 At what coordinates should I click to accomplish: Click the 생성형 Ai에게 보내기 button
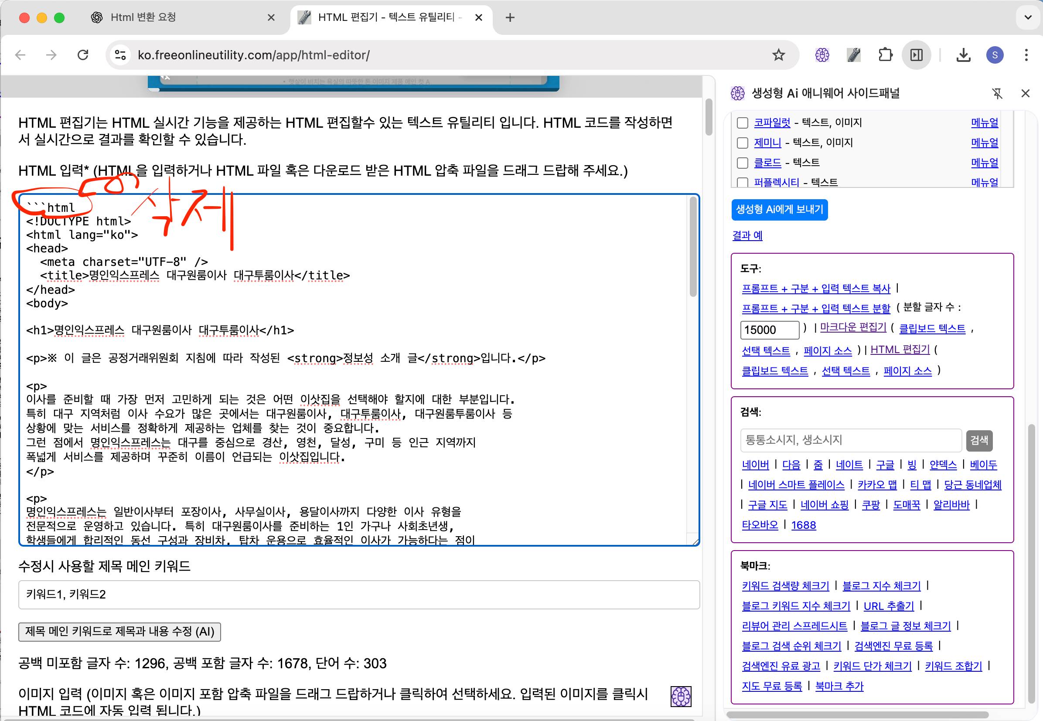tap(779, 210)
